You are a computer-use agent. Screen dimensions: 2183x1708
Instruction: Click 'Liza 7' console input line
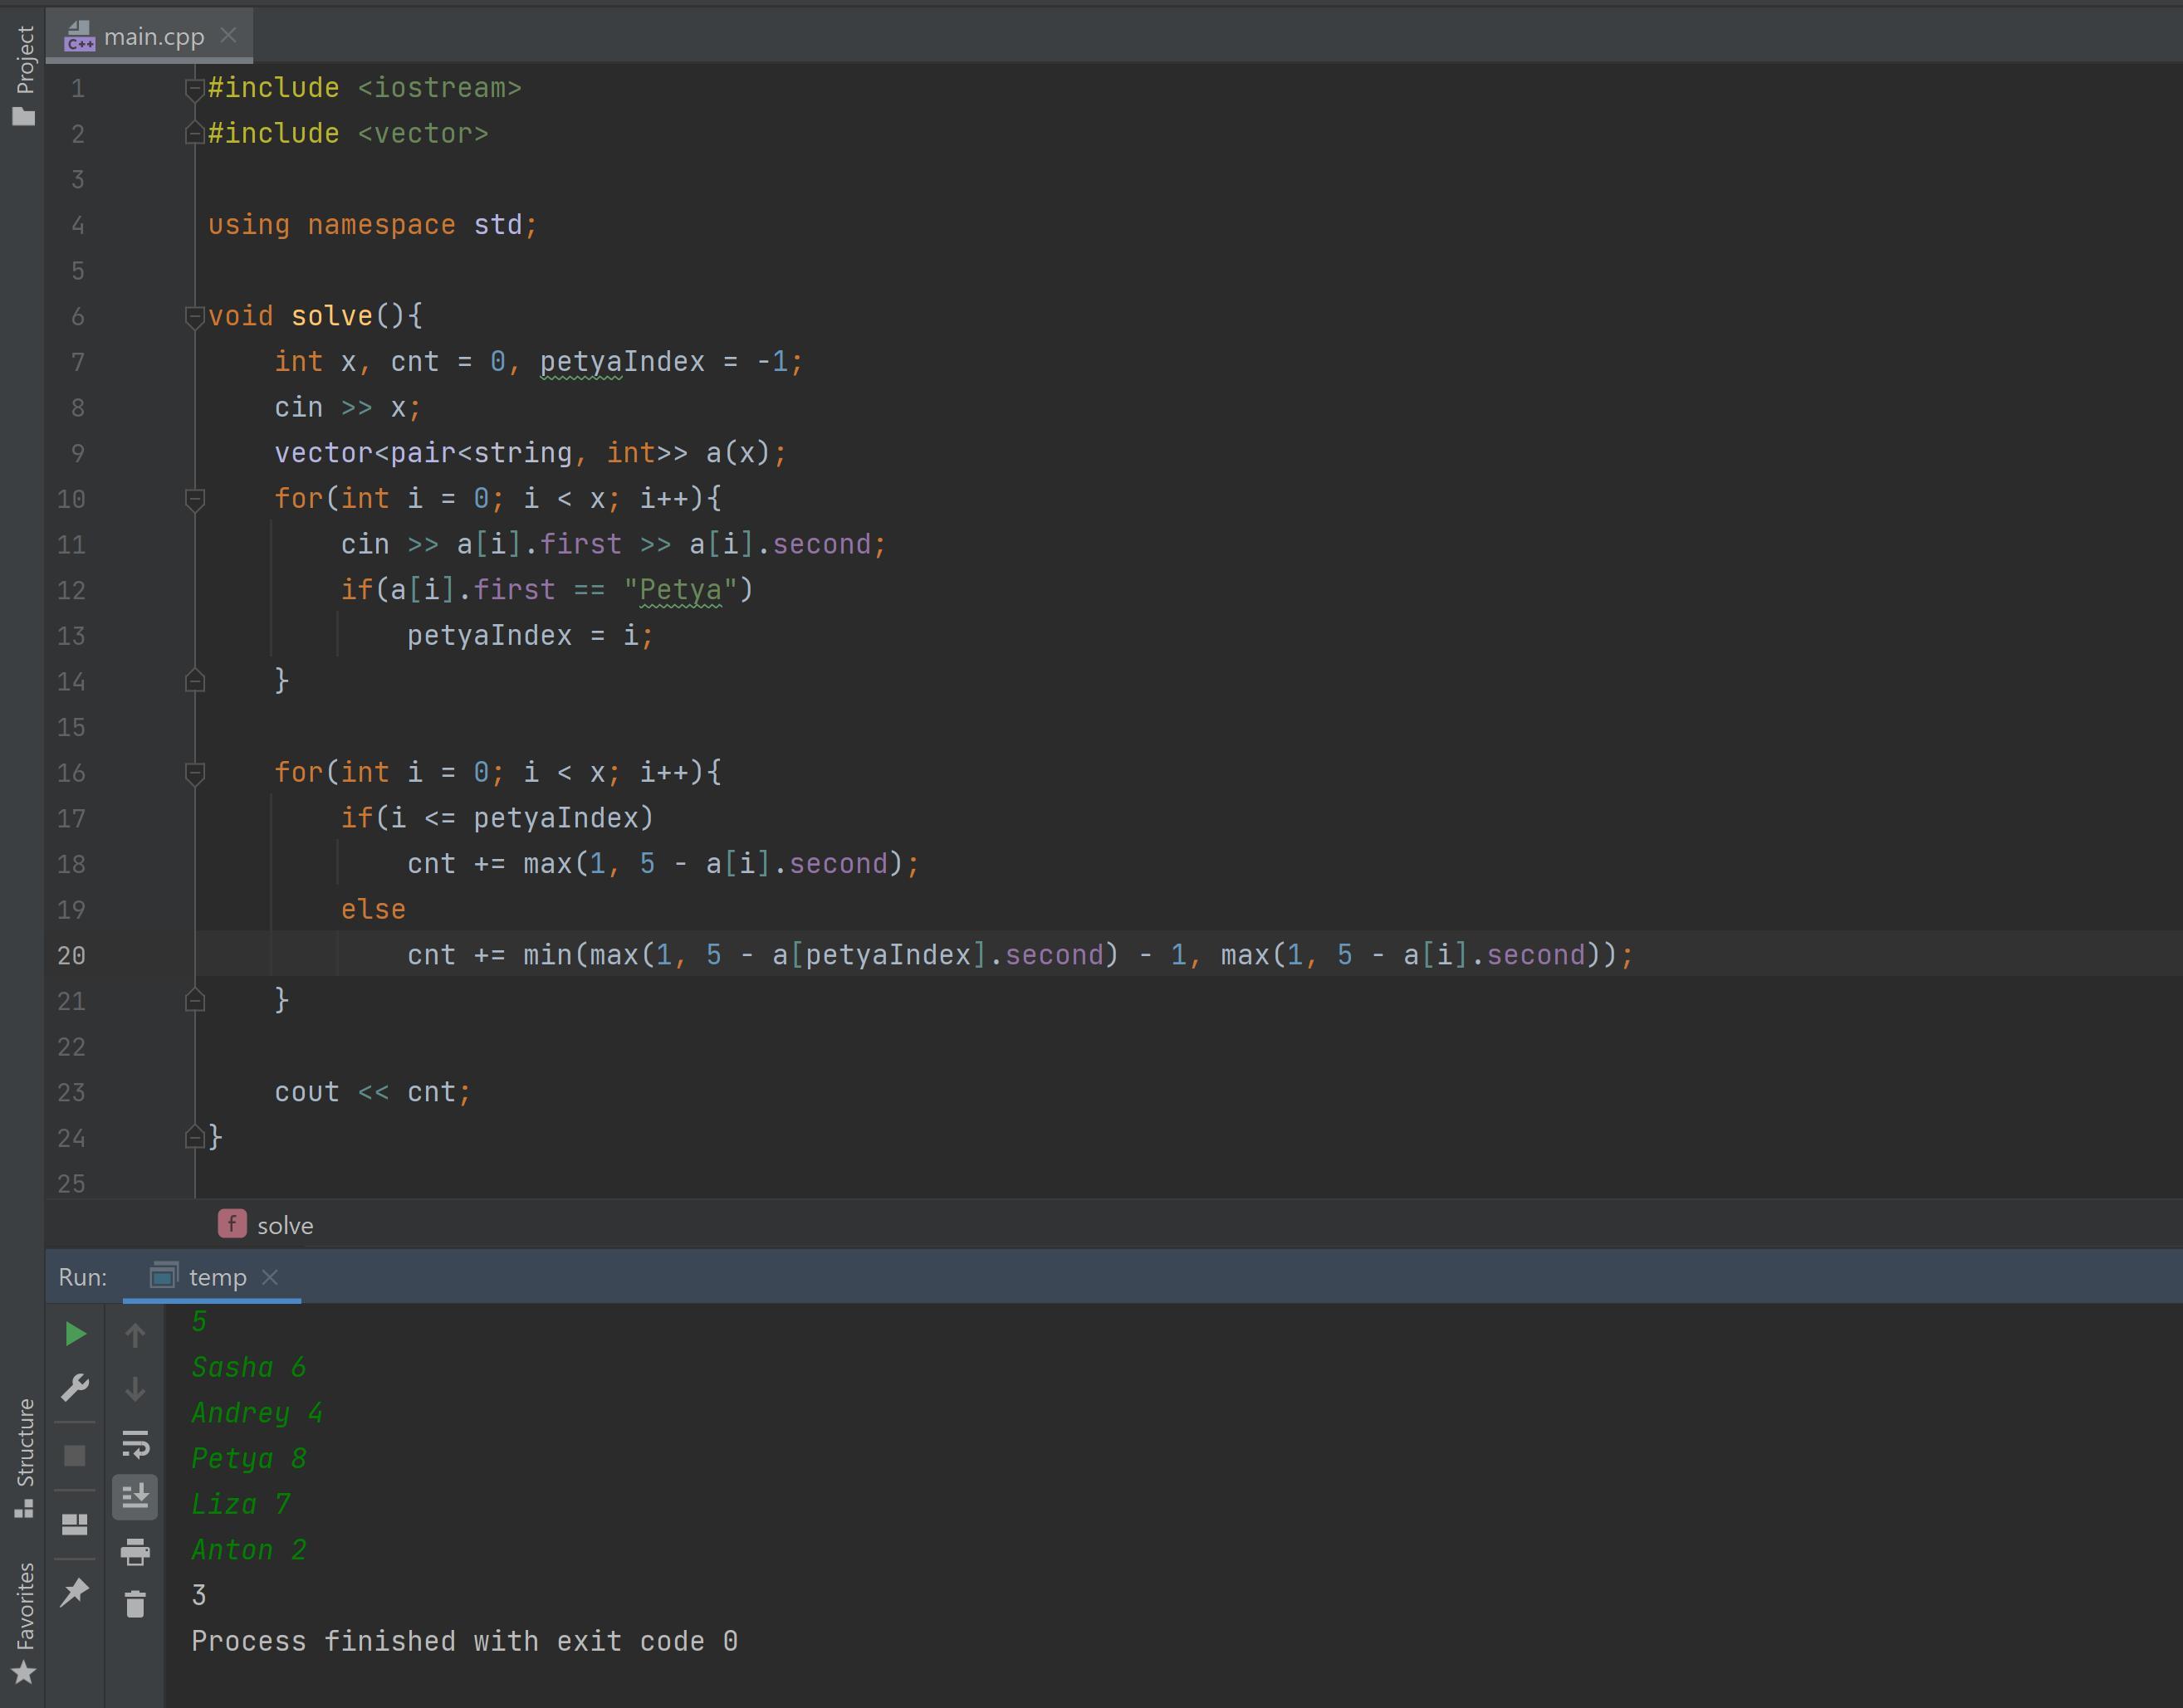(x=241, y=1504)
